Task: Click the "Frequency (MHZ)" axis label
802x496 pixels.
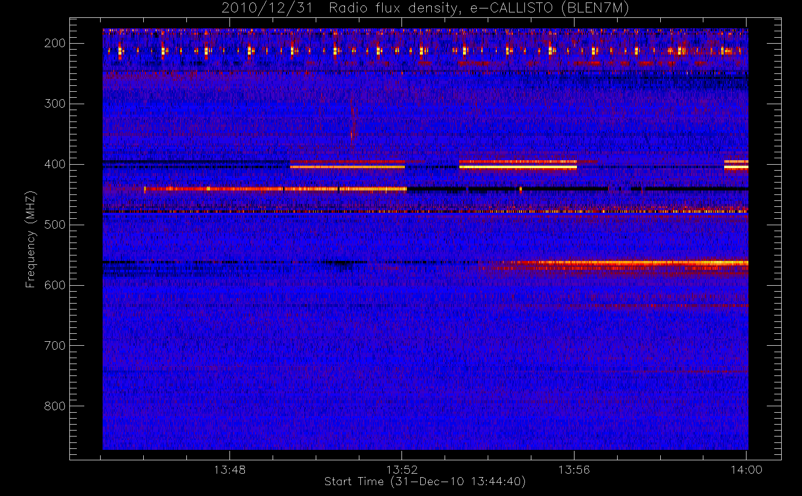Action: click(x=31, y=239)
